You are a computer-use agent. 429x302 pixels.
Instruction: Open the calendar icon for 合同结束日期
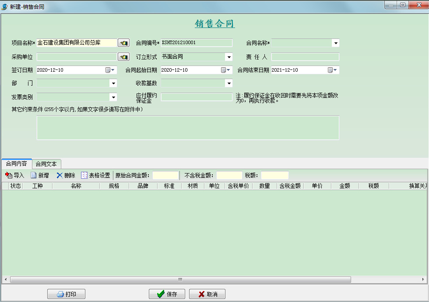[x=331, y=70]
